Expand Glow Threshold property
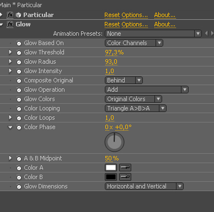 [x=10, y=52]
